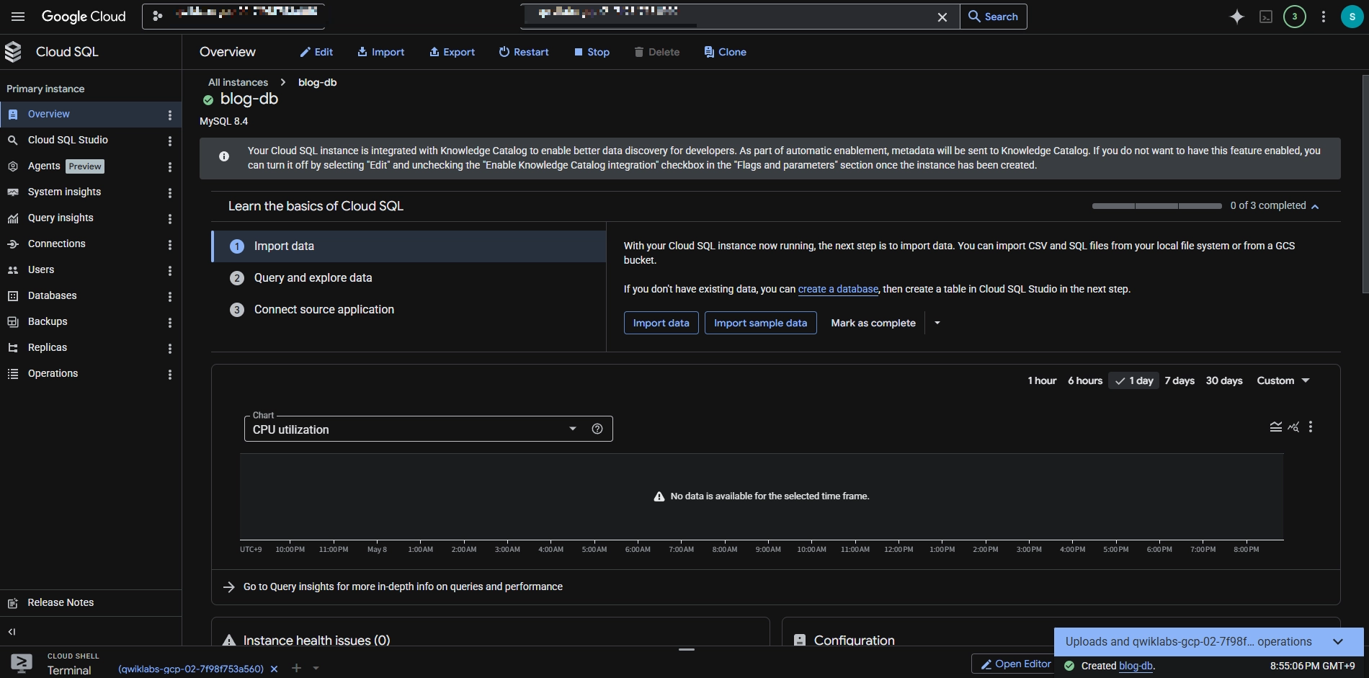
Task: Set time range to 7 days
Action: 1180,380
